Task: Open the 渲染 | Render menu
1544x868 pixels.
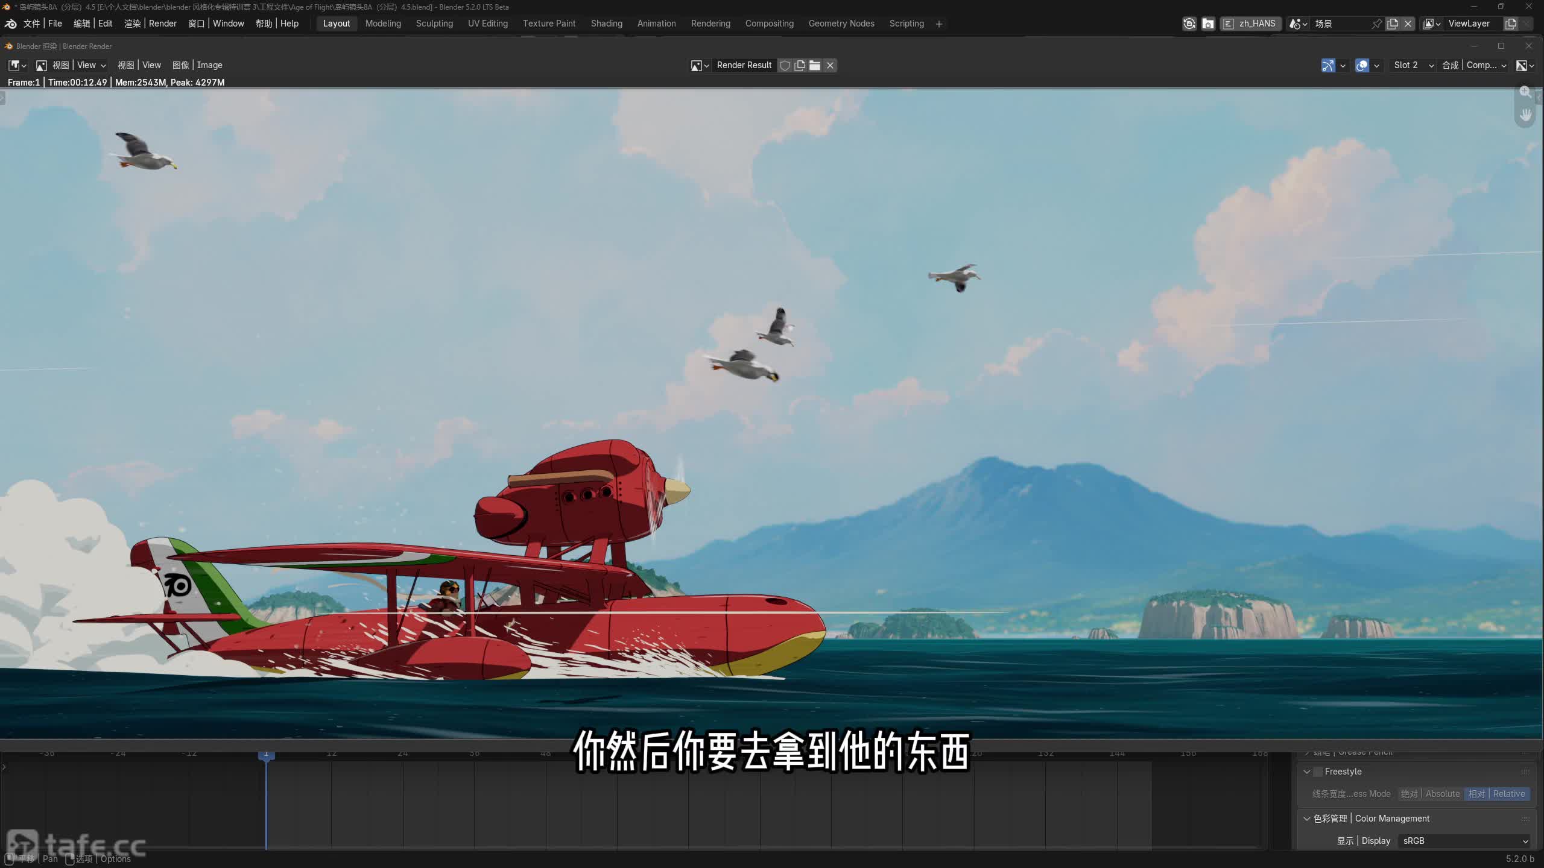Action: click(x=150, y=24)
